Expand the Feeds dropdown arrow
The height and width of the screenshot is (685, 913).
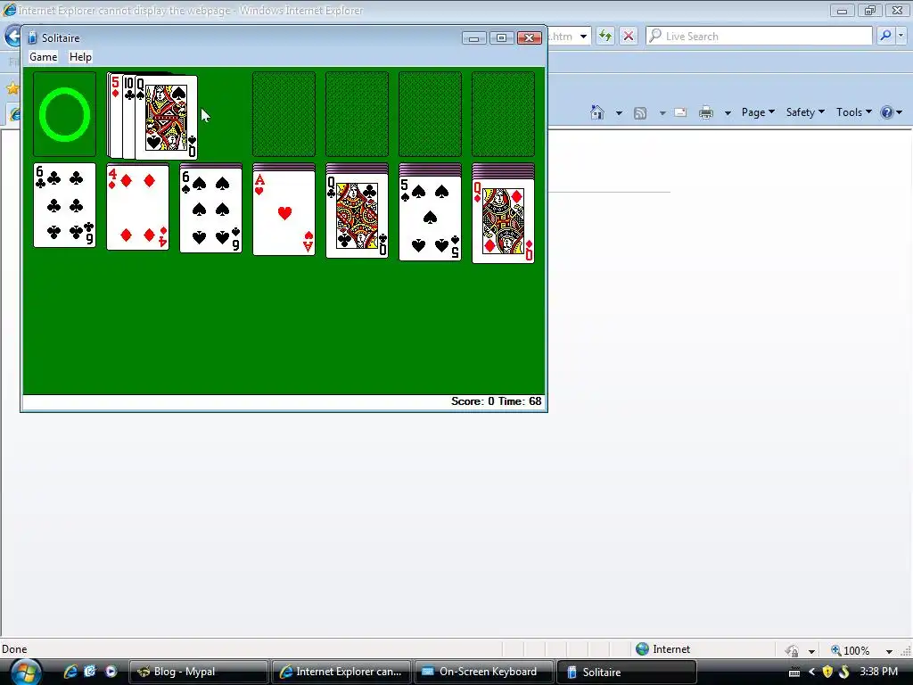662,113
